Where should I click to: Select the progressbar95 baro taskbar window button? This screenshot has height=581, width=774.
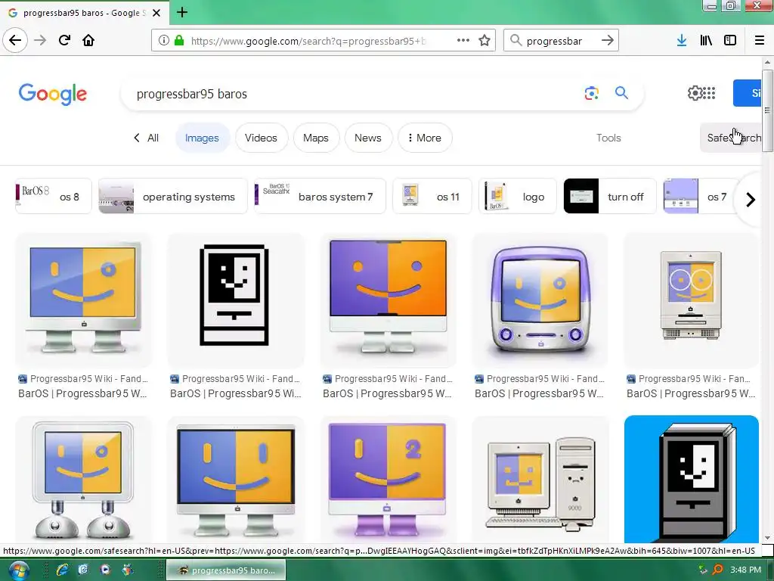pyautogui.click(x=226, y=570)
